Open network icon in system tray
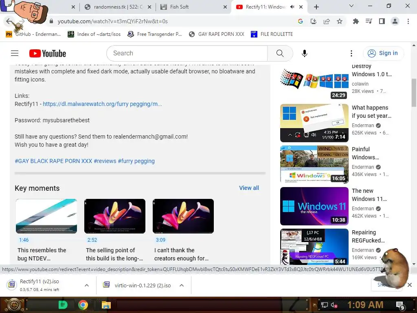 (x=325, y=305)
